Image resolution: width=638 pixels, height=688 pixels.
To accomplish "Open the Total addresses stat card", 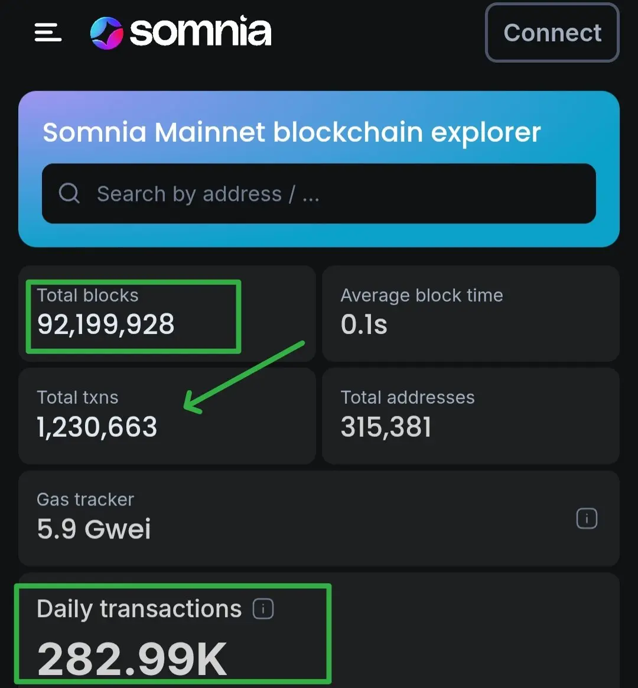I will tap(471, 416).
